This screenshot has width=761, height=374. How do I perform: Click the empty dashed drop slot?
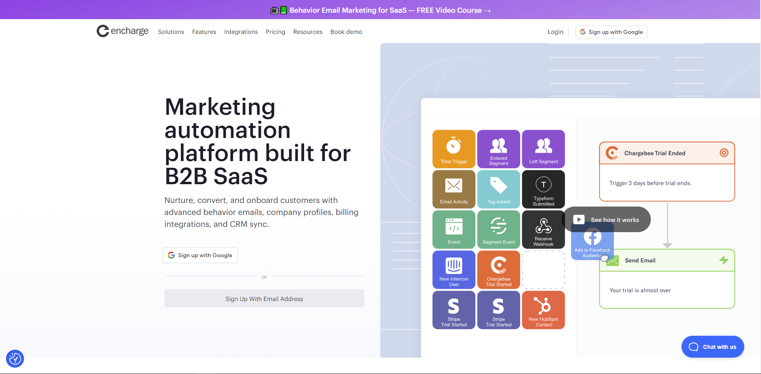point(543,270)
